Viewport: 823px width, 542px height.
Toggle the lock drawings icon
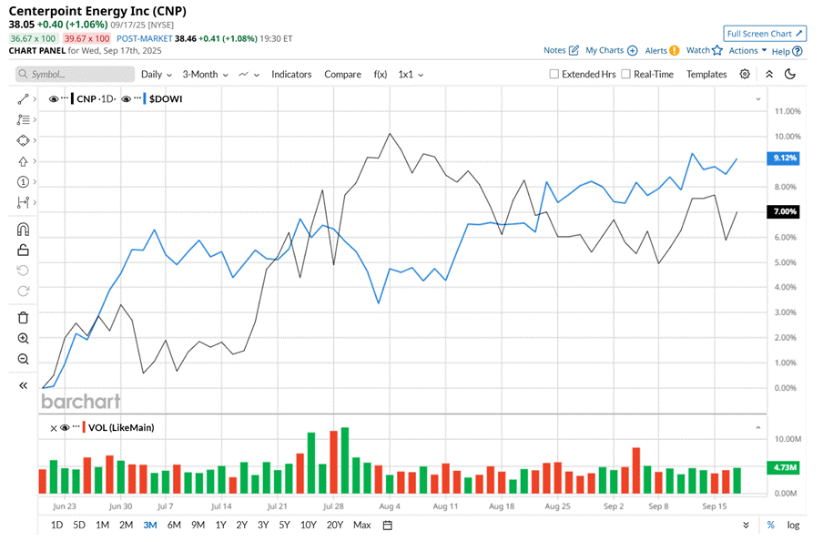tap(23, 250)
